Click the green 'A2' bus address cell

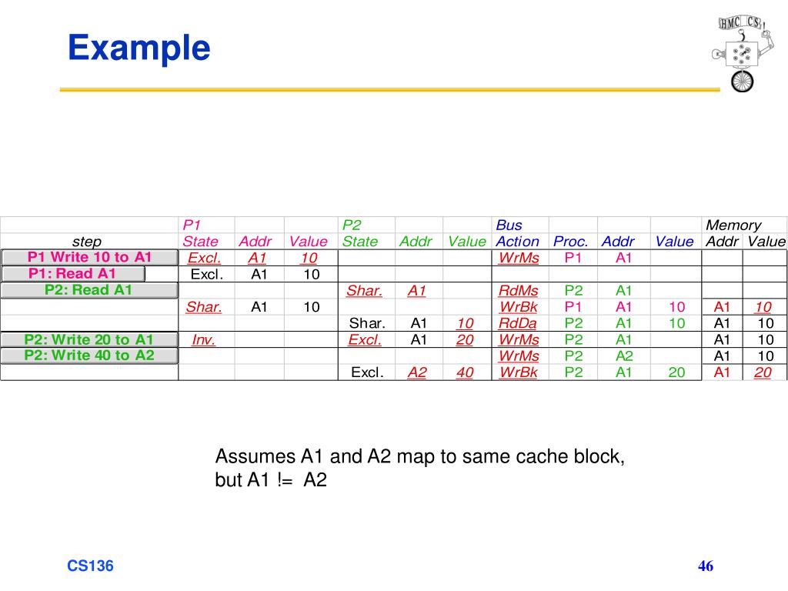click(x=624, y=356)
